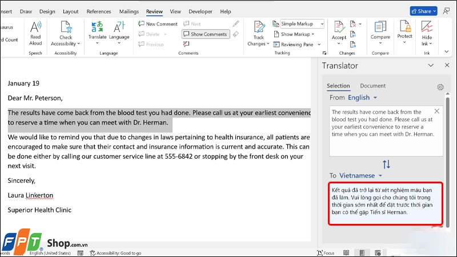The image size is (457, 257).
Task: Close the Translator pane
Action: click(x=447, y=65)
